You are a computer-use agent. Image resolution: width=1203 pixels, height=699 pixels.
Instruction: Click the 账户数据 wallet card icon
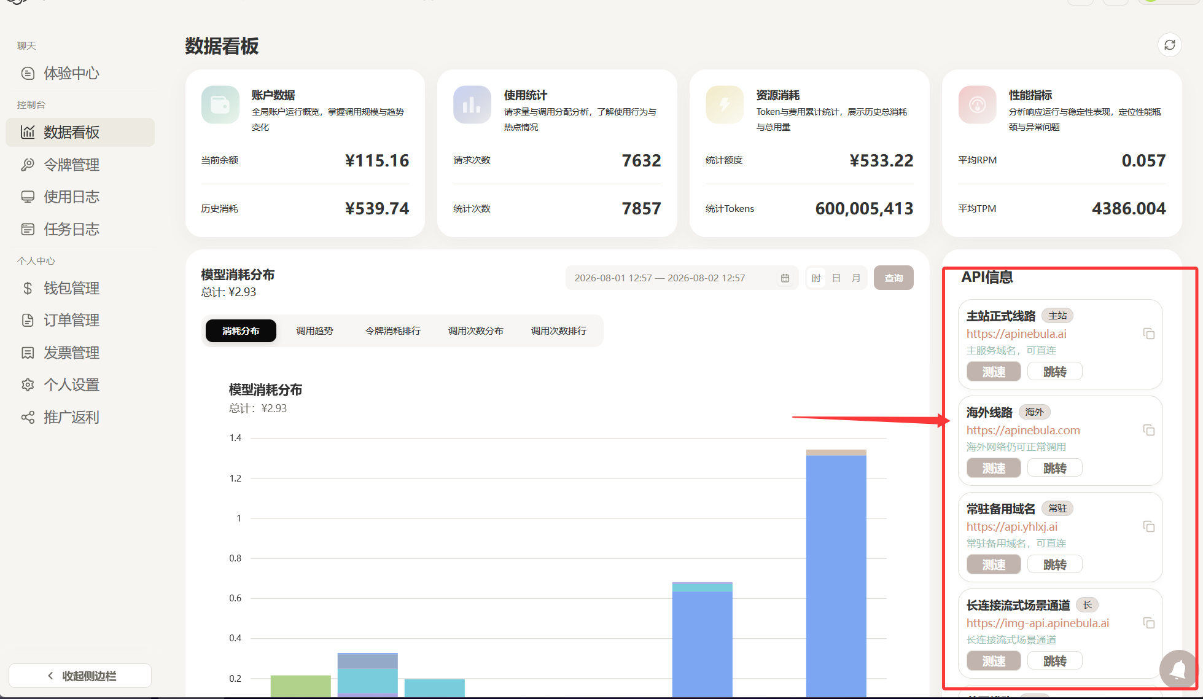220,105
